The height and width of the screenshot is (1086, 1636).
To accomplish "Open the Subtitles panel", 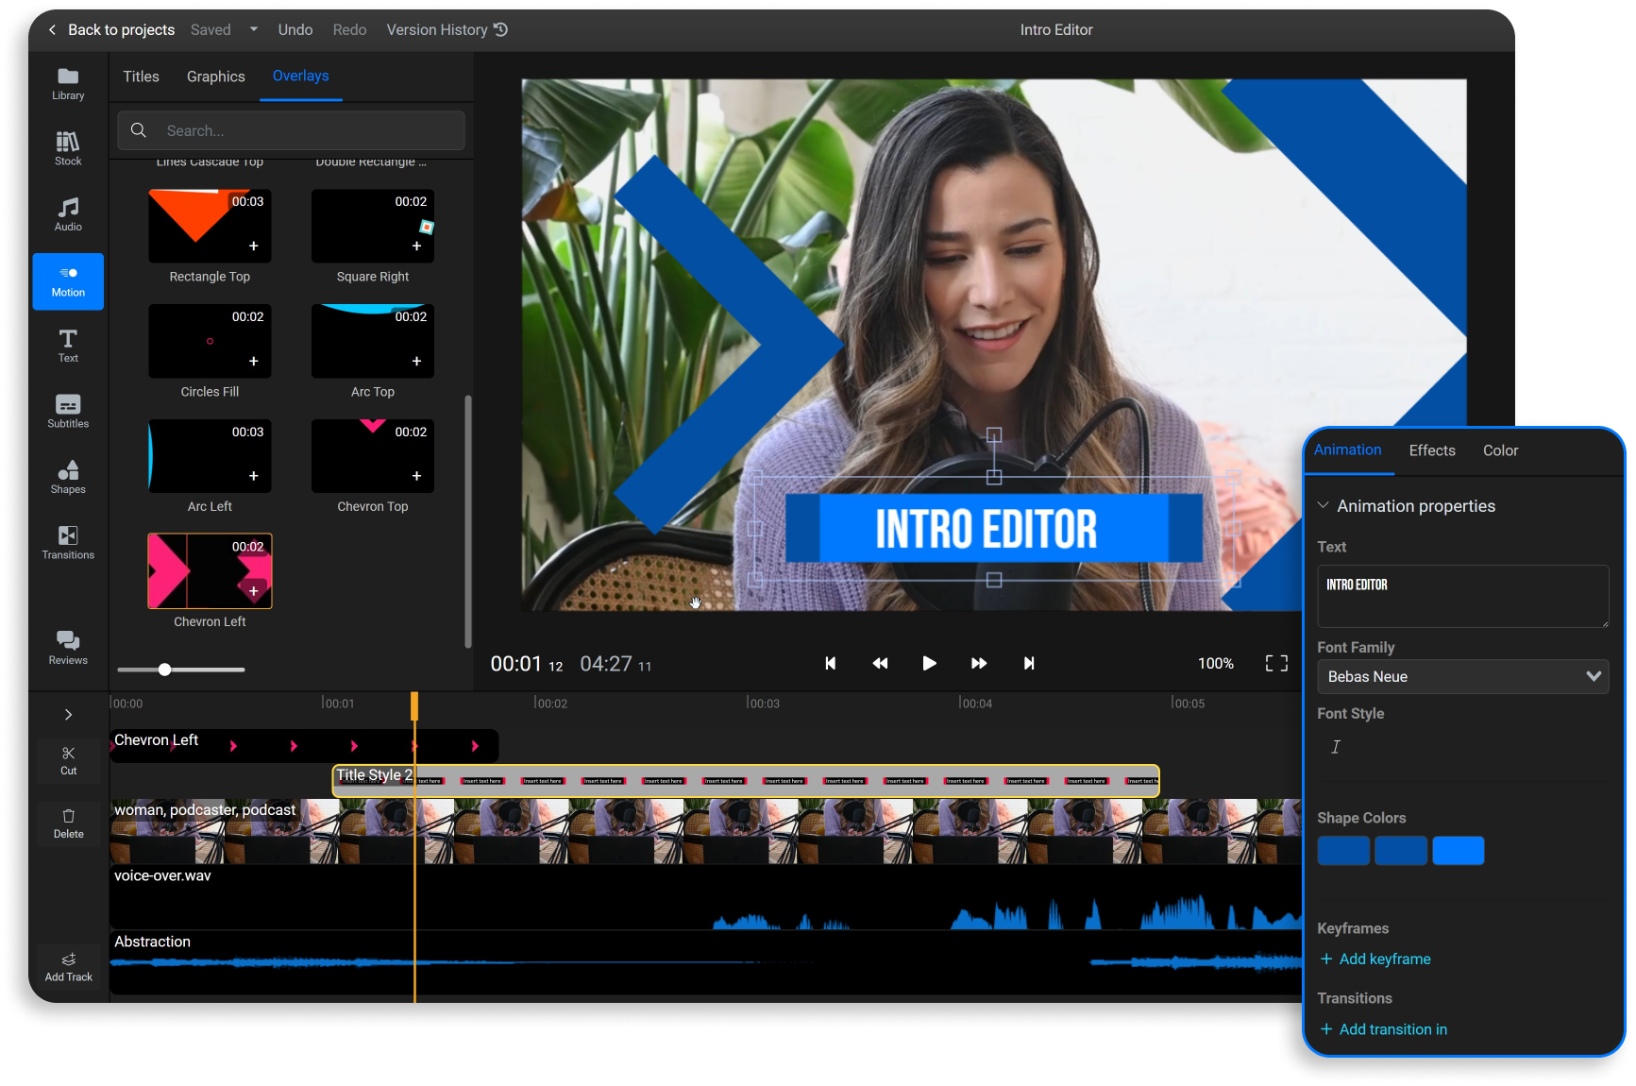I will pos(67,411).
